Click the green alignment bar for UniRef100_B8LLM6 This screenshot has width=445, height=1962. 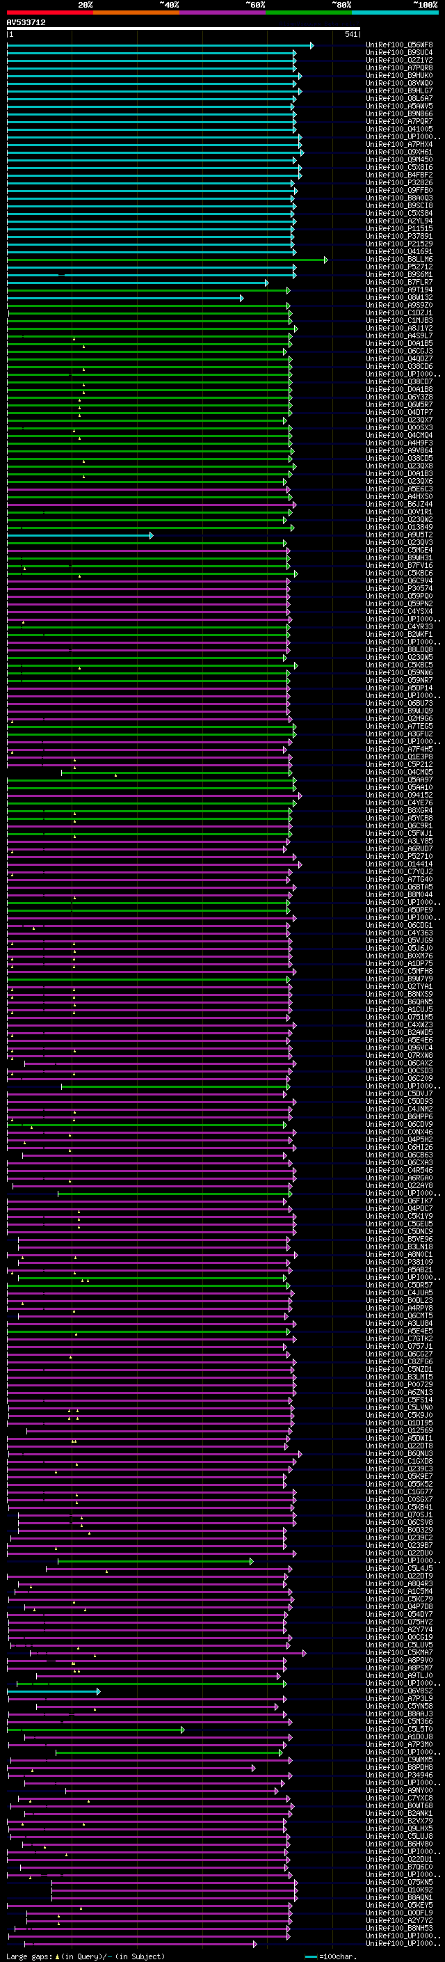[x=168, y=260]
